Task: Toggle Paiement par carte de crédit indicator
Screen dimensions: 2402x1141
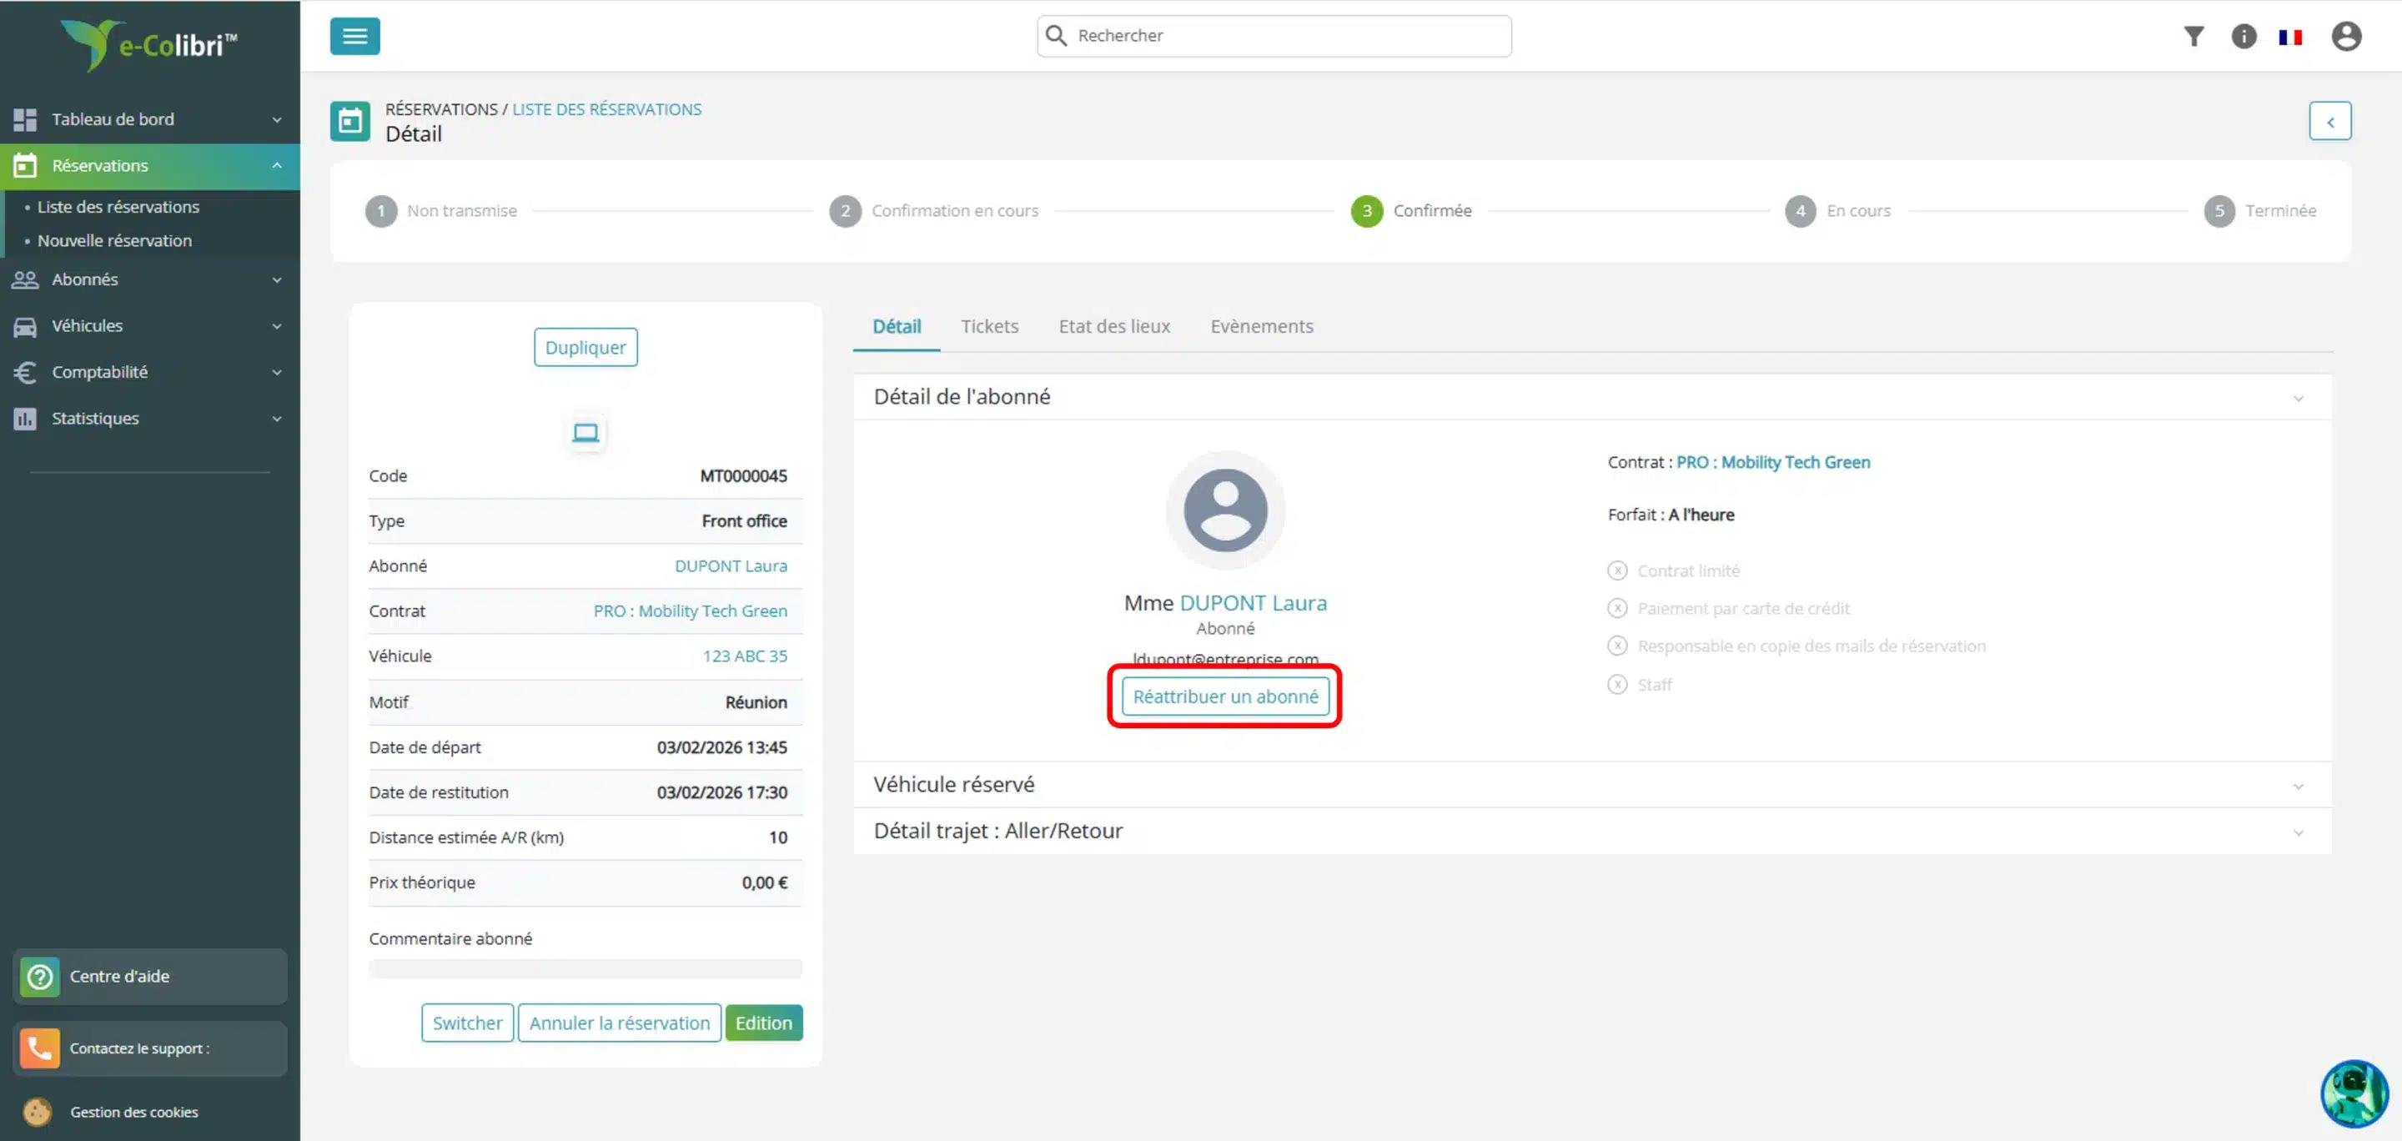Action: pos(1618,608)
